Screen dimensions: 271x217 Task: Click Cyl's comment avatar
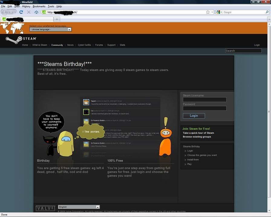(86, 112)
